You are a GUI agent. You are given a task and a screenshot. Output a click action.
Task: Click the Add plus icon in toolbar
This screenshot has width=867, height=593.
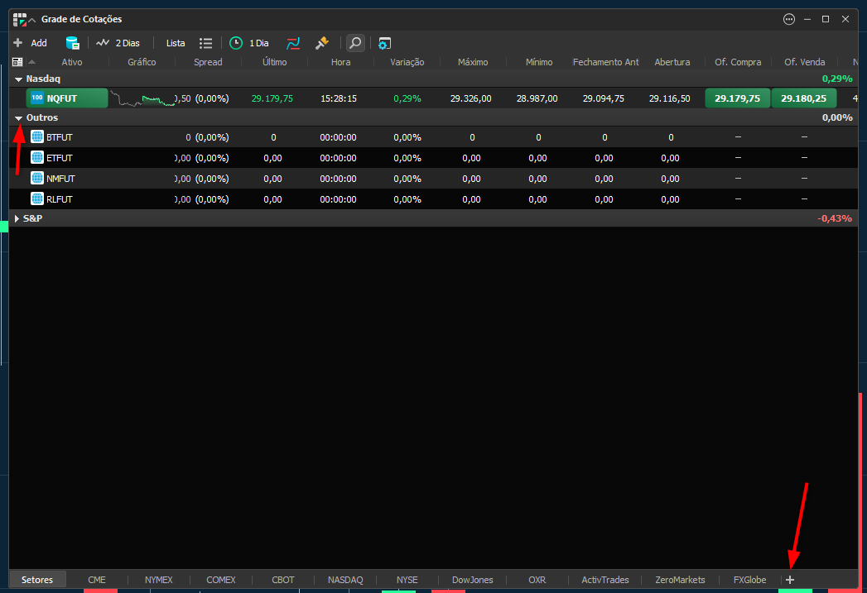17,43
